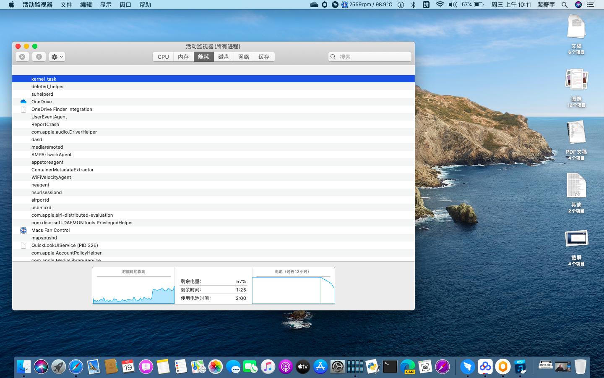Open Spotlight search from menu bar
Screen dimensions: 604x378
click(565, 5)
